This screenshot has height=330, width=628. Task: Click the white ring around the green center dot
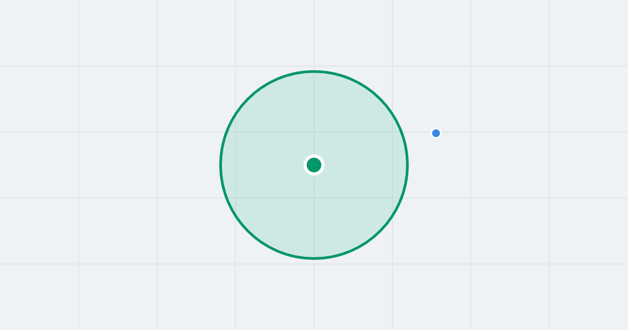314,156
